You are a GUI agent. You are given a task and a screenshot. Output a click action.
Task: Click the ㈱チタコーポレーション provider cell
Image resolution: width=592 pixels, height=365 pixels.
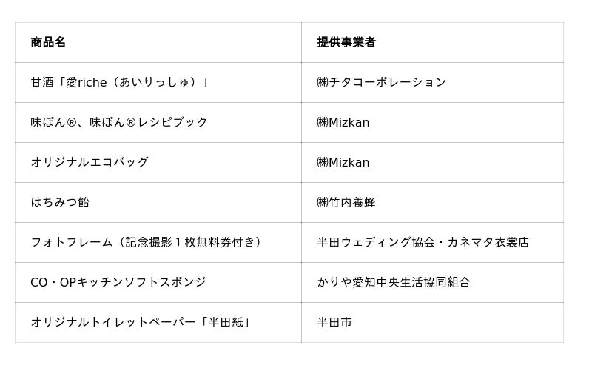pyautogui.click(x=381, y=82)
